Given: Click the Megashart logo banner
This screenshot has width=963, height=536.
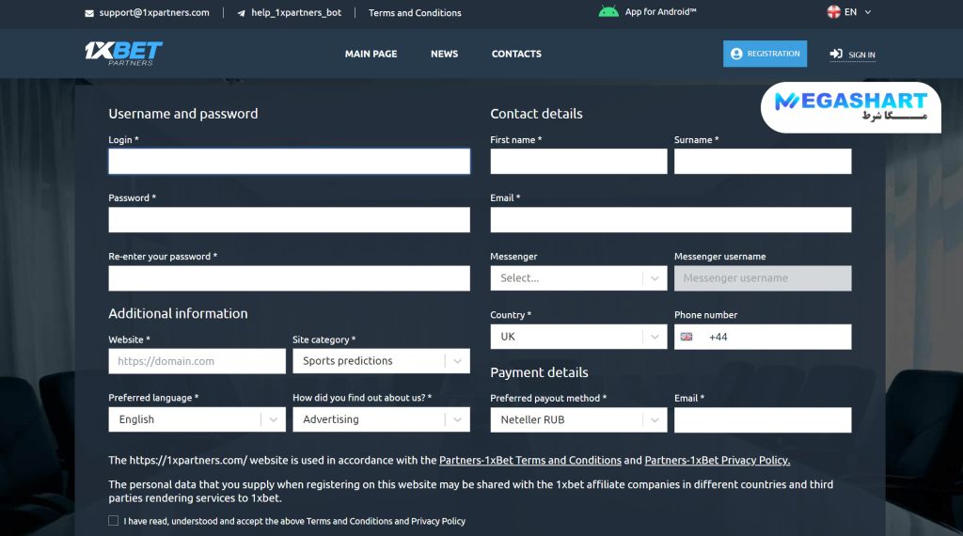Looking at the screenshot, I should click(x=850, y=105).
